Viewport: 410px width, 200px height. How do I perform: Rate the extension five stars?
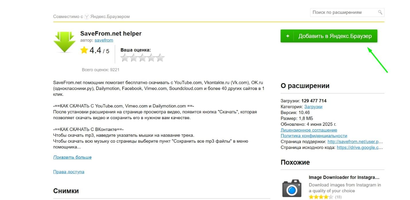point(160,58)
